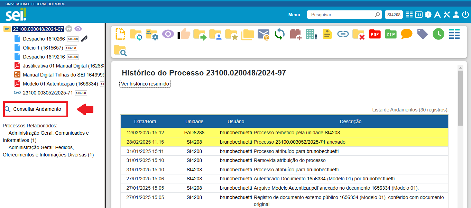
Task: Click the purple eye icon in toolbar
Action: pyautogui.click(x=168, y=34)
